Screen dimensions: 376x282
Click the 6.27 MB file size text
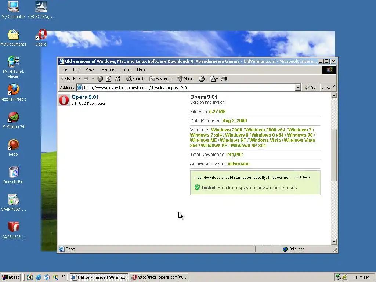pos(217,112)
